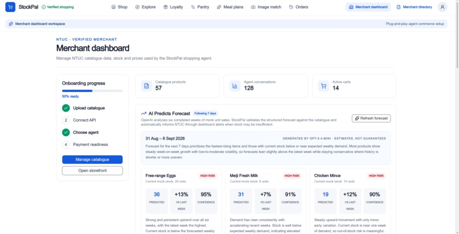The image size is (459, 234).
Task: Click the Merchant dashboard workspace label
Action: pos(40,24)
